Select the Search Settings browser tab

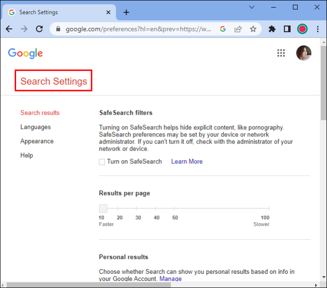click(59, 12)
